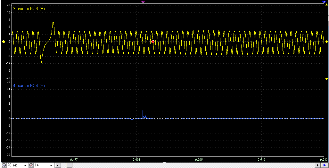Click the horizontal scrollbar left arrow
This screenshot has height=168, width=329.
click(x=57, y=165)
